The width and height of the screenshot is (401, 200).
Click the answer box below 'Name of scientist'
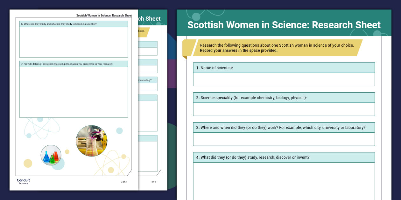284,79
